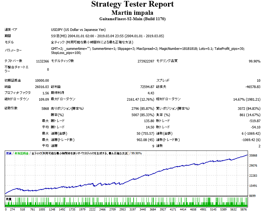The image size is (265, 213).
Task: Click expected payoff value 4.43
Action: point(151,93)
